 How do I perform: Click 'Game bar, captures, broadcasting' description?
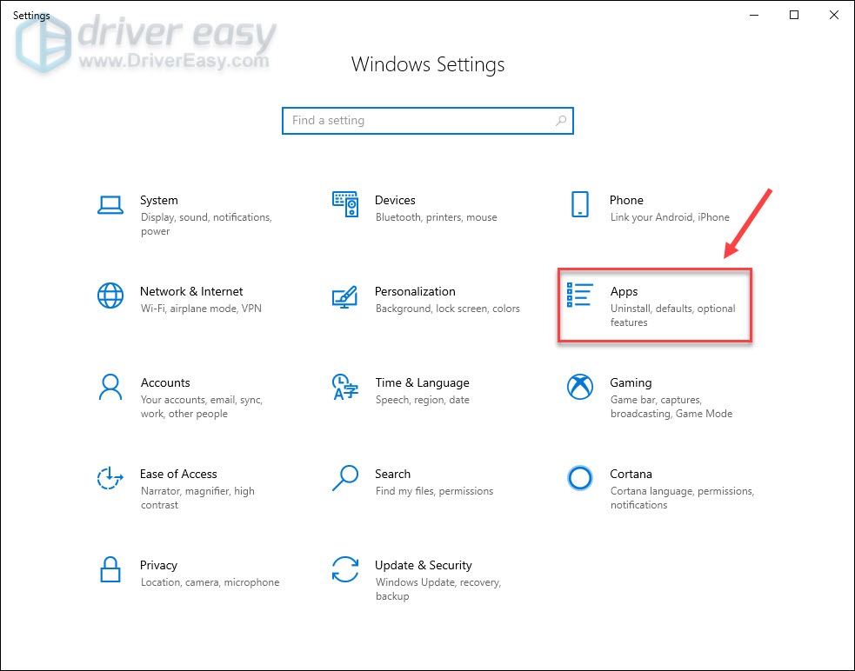click(671, 407)
